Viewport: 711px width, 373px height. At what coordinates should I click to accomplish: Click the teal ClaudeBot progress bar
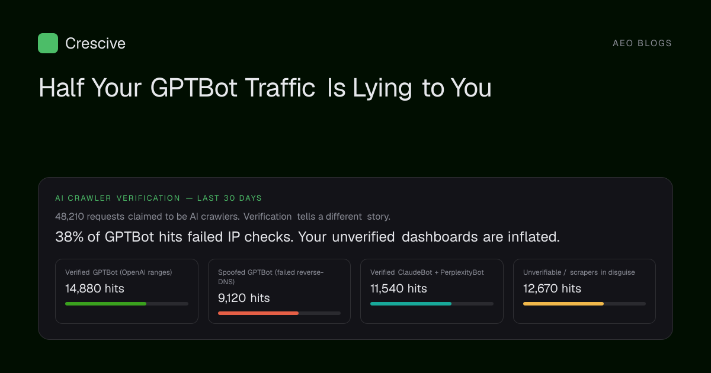(x=432, y=304)
